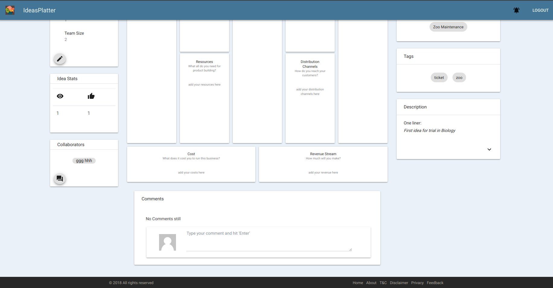The image size is (553, 288).
Task: Click the IdeasPlatter title
Action: (40, 10)
